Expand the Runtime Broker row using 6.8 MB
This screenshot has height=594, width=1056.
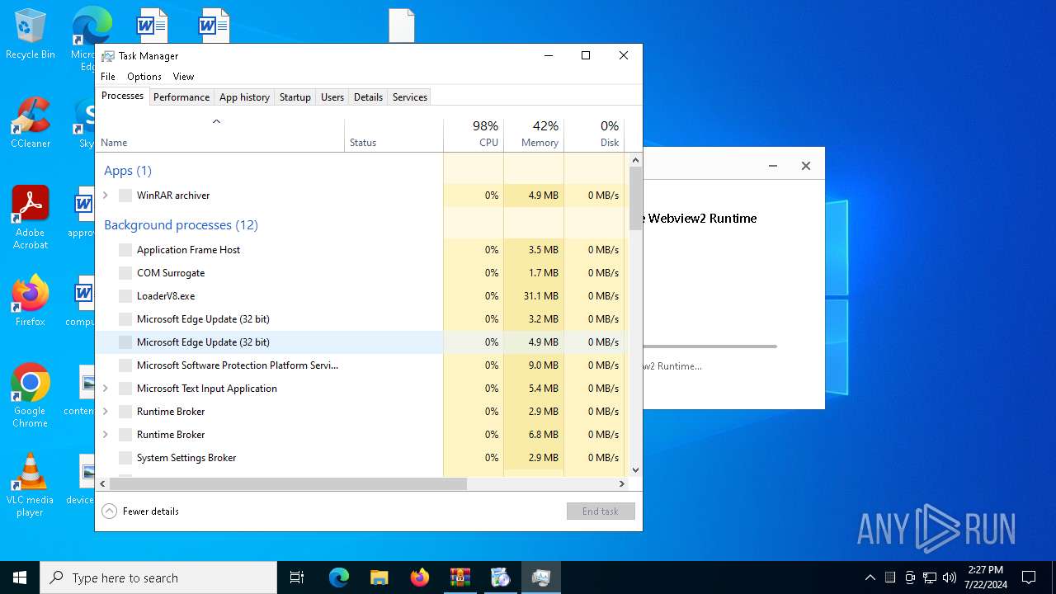[106, 435]
